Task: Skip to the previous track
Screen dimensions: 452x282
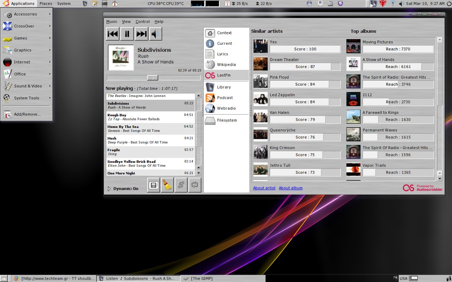Action: [113, 34]
